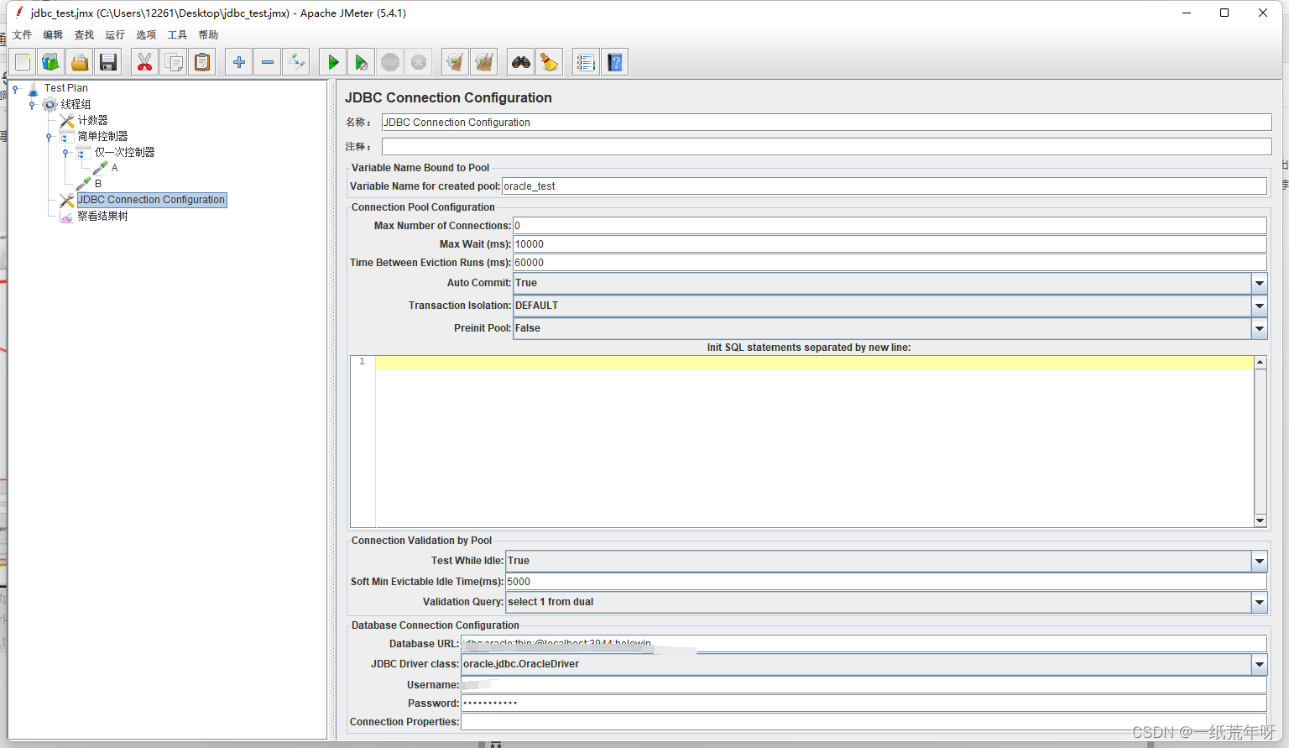Viewport: 1289px width, 748px height.
Task: Copy the selected element icon
Action: [174, 62]
